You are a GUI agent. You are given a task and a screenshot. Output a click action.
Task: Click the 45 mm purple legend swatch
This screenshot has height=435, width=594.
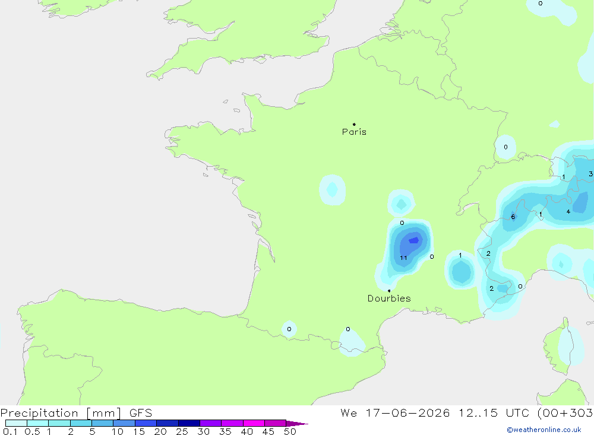(x=276, y=423)
